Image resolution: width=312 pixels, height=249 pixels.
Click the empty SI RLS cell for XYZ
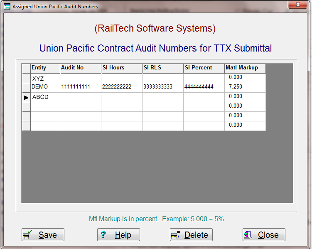pyautogui.click(x=163, y=78)
